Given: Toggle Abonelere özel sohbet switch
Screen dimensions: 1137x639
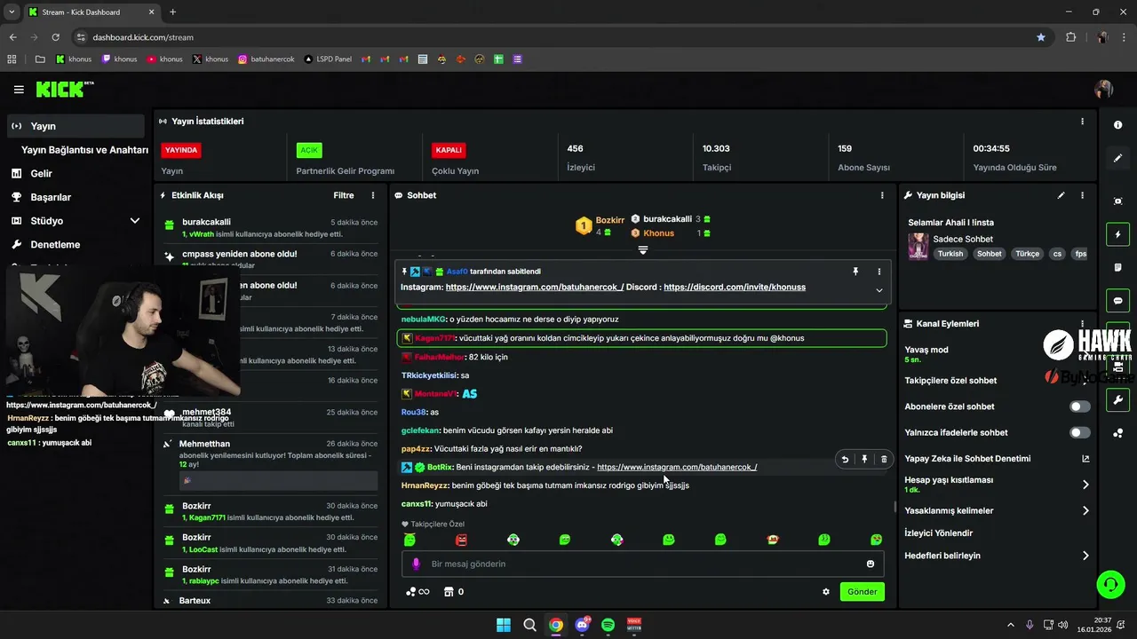Looking at the screenshot, I should pos(1080,406).
